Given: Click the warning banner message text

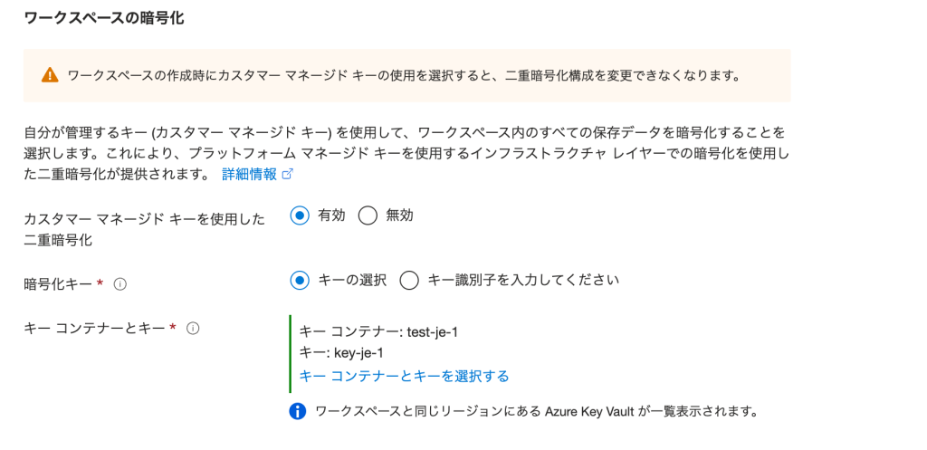Looking at the screenshot, I should (404, 75).
